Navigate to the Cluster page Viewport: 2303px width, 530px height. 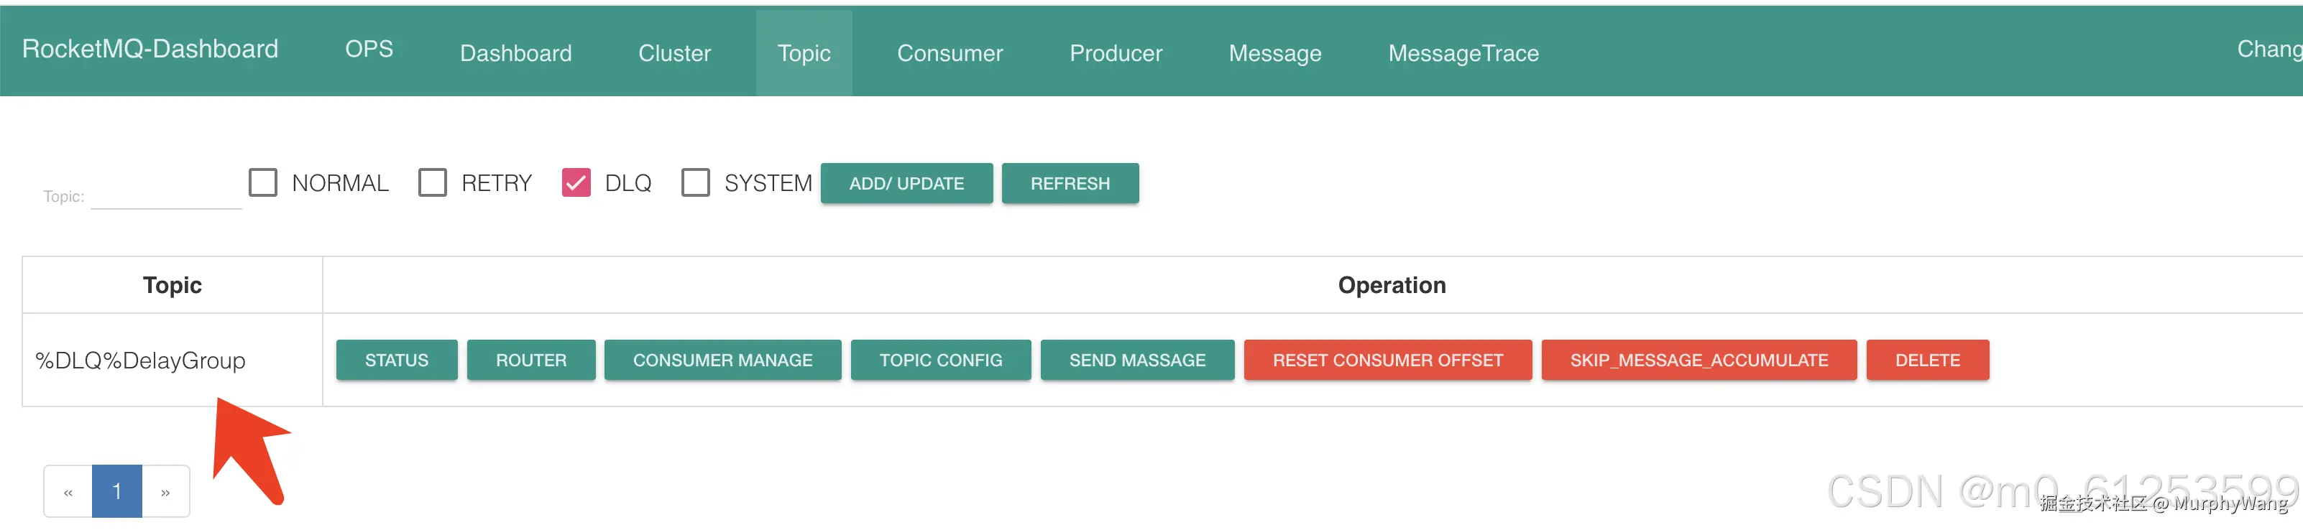click(x=674, y=54)
